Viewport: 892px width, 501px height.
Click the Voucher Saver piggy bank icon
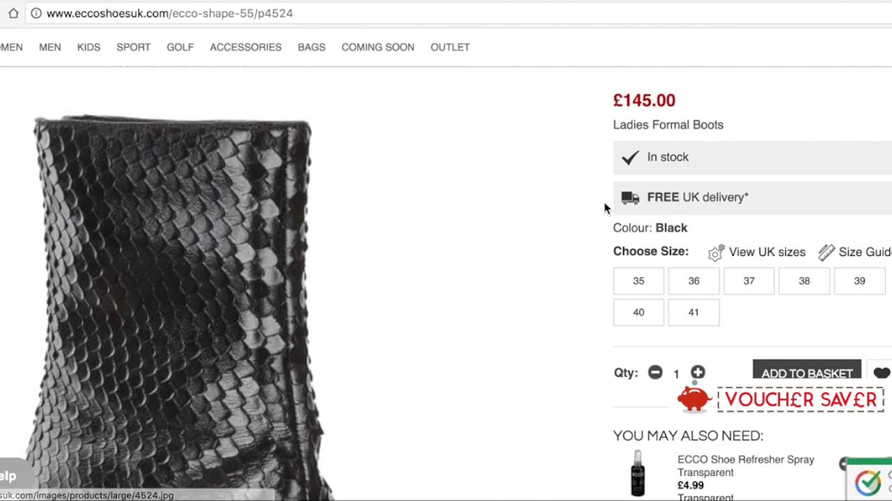pos(693,399)
